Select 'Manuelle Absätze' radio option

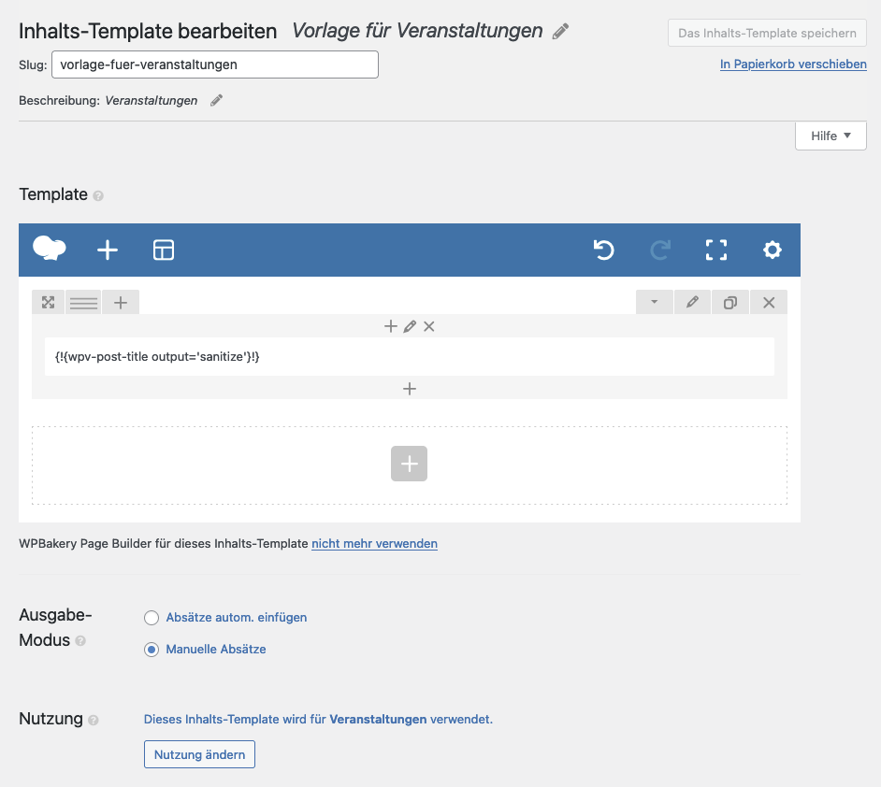click(152, 650)
